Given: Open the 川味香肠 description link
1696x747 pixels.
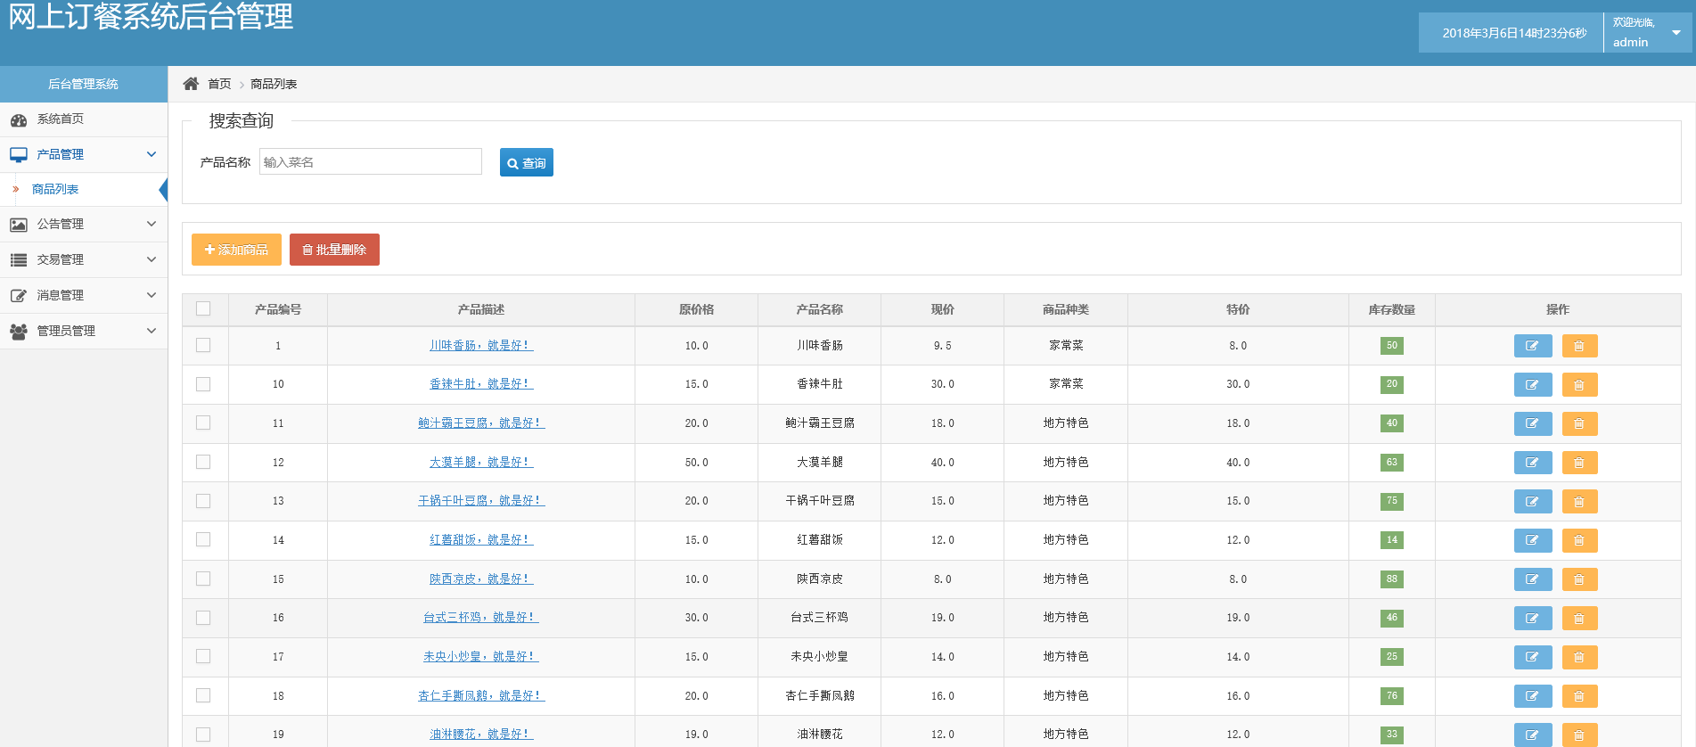Looking at the screenshot, I should coord(481,345).
